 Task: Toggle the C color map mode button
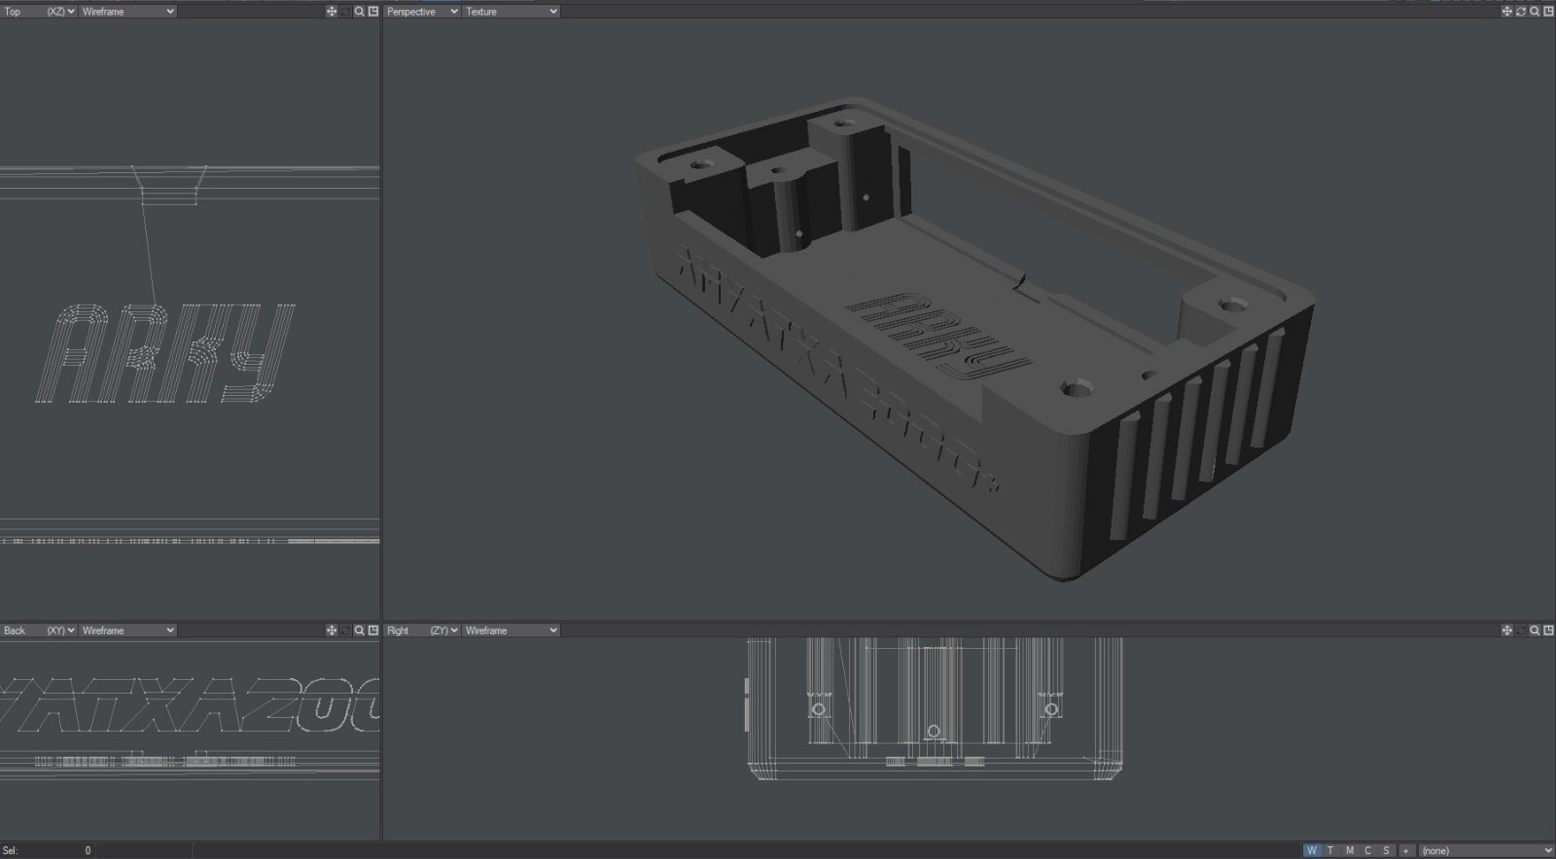[x=1367, y=850]
